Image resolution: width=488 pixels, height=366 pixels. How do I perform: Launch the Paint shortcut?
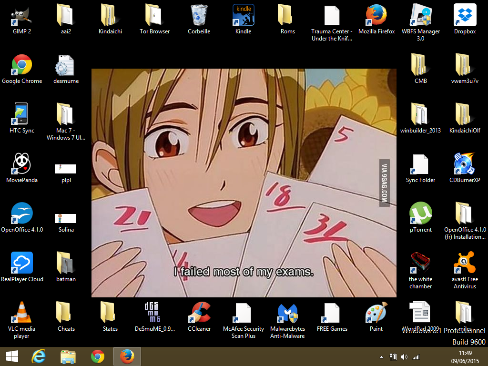(376, 313)
